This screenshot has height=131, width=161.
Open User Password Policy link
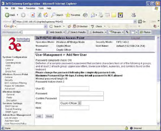point(16,123)
